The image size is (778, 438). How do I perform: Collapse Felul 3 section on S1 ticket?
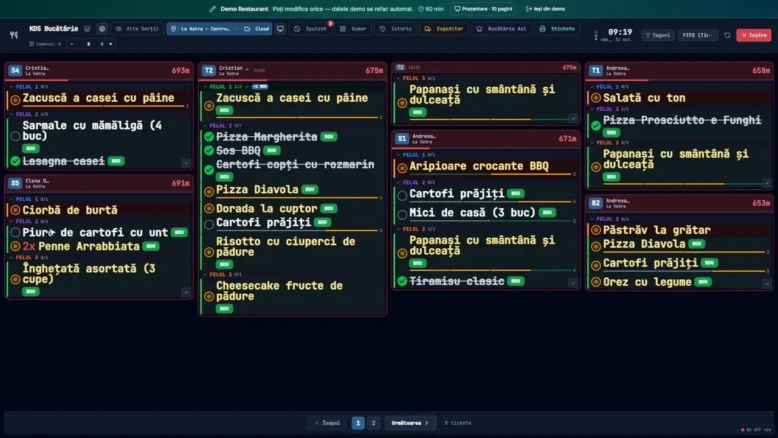pyautogui.click(x=399, y=229)
